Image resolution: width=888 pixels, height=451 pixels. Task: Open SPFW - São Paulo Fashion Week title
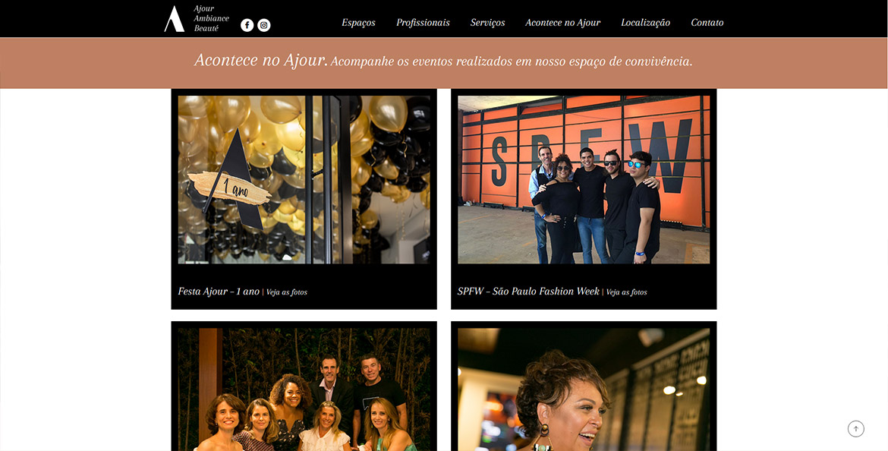click(x=528, y=292)
